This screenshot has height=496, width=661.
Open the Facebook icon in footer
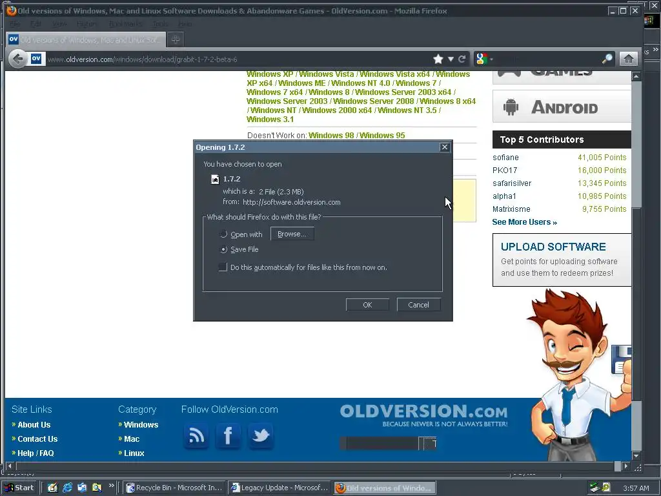(228, 436)
